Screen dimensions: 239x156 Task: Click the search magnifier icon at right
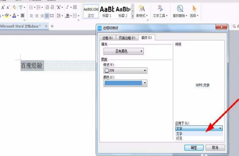pos(234,26)
